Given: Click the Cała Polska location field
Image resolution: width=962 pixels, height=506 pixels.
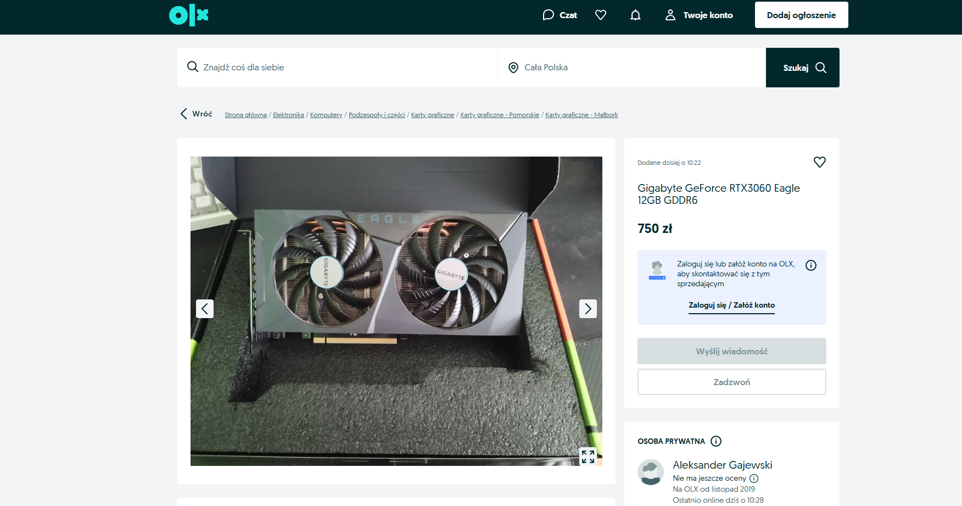Looking at the screenshot, I should point(632,68).
